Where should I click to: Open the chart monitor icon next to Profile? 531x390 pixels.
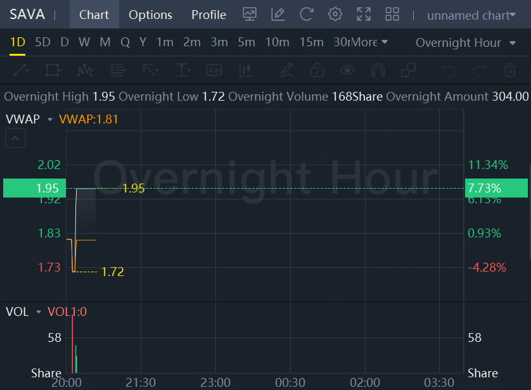(x=250, y=15)
